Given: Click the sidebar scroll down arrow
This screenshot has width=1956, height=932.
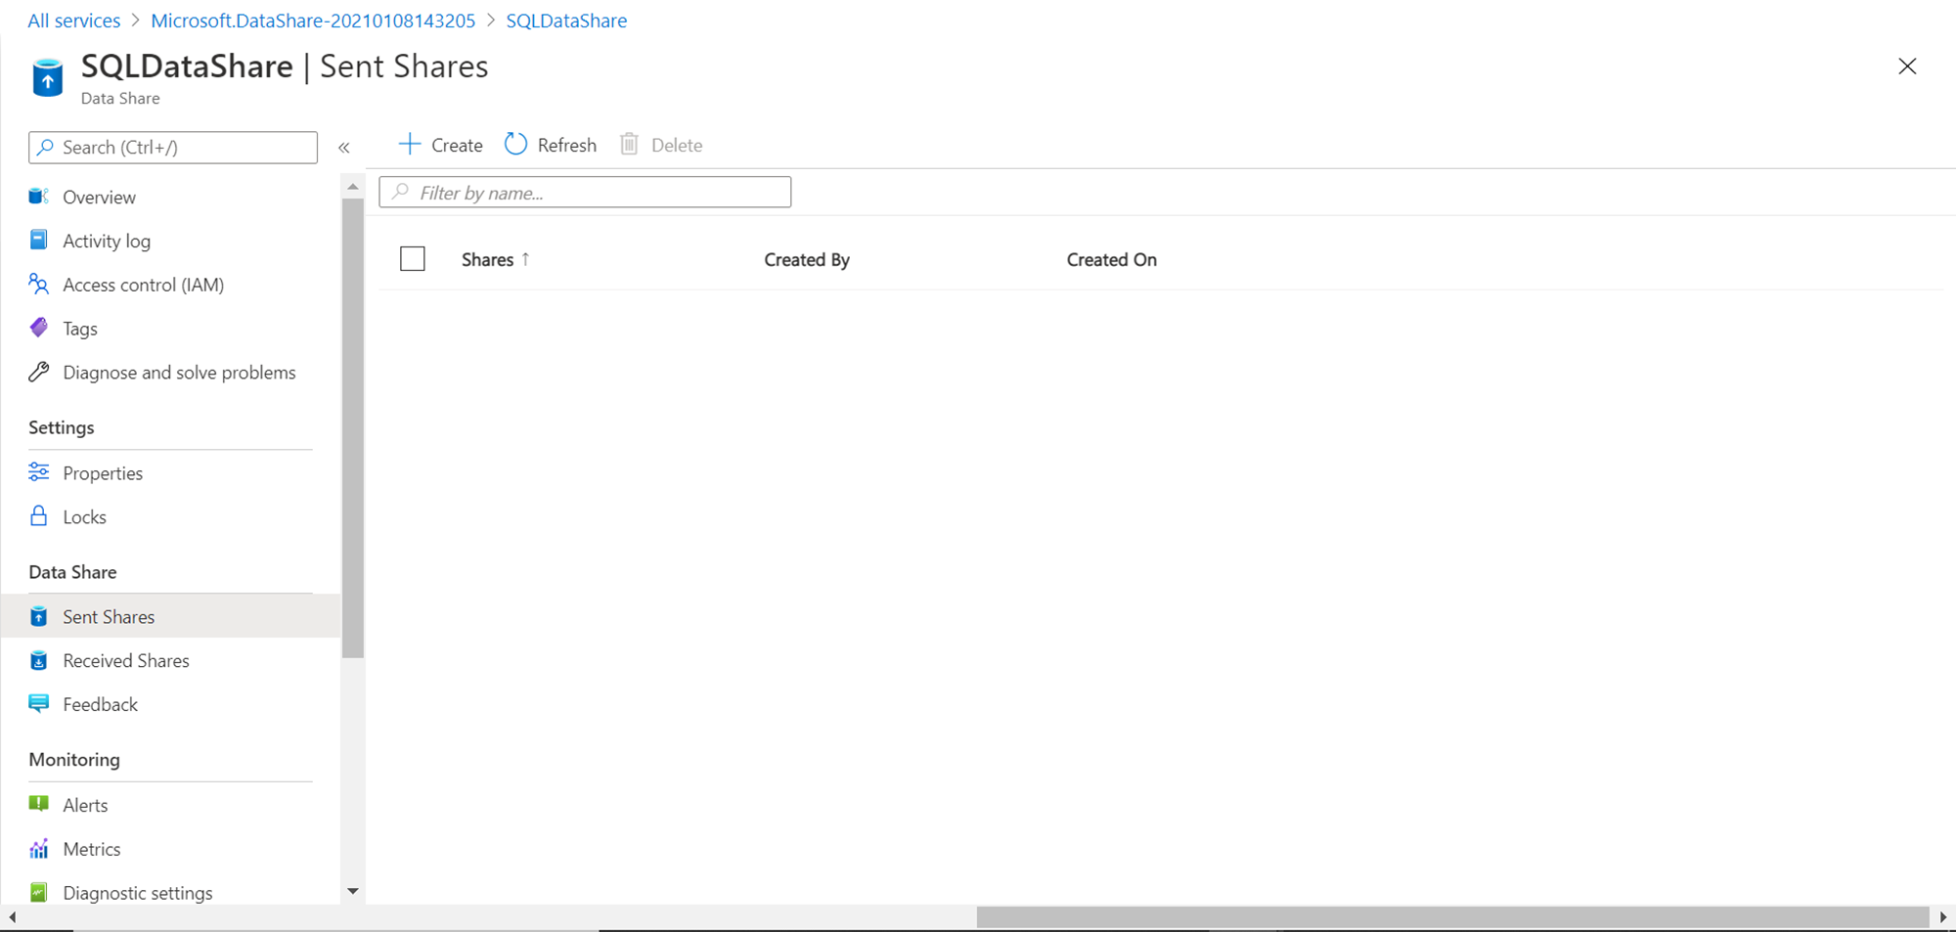Looking at the screenshot, I should point(353,891).
